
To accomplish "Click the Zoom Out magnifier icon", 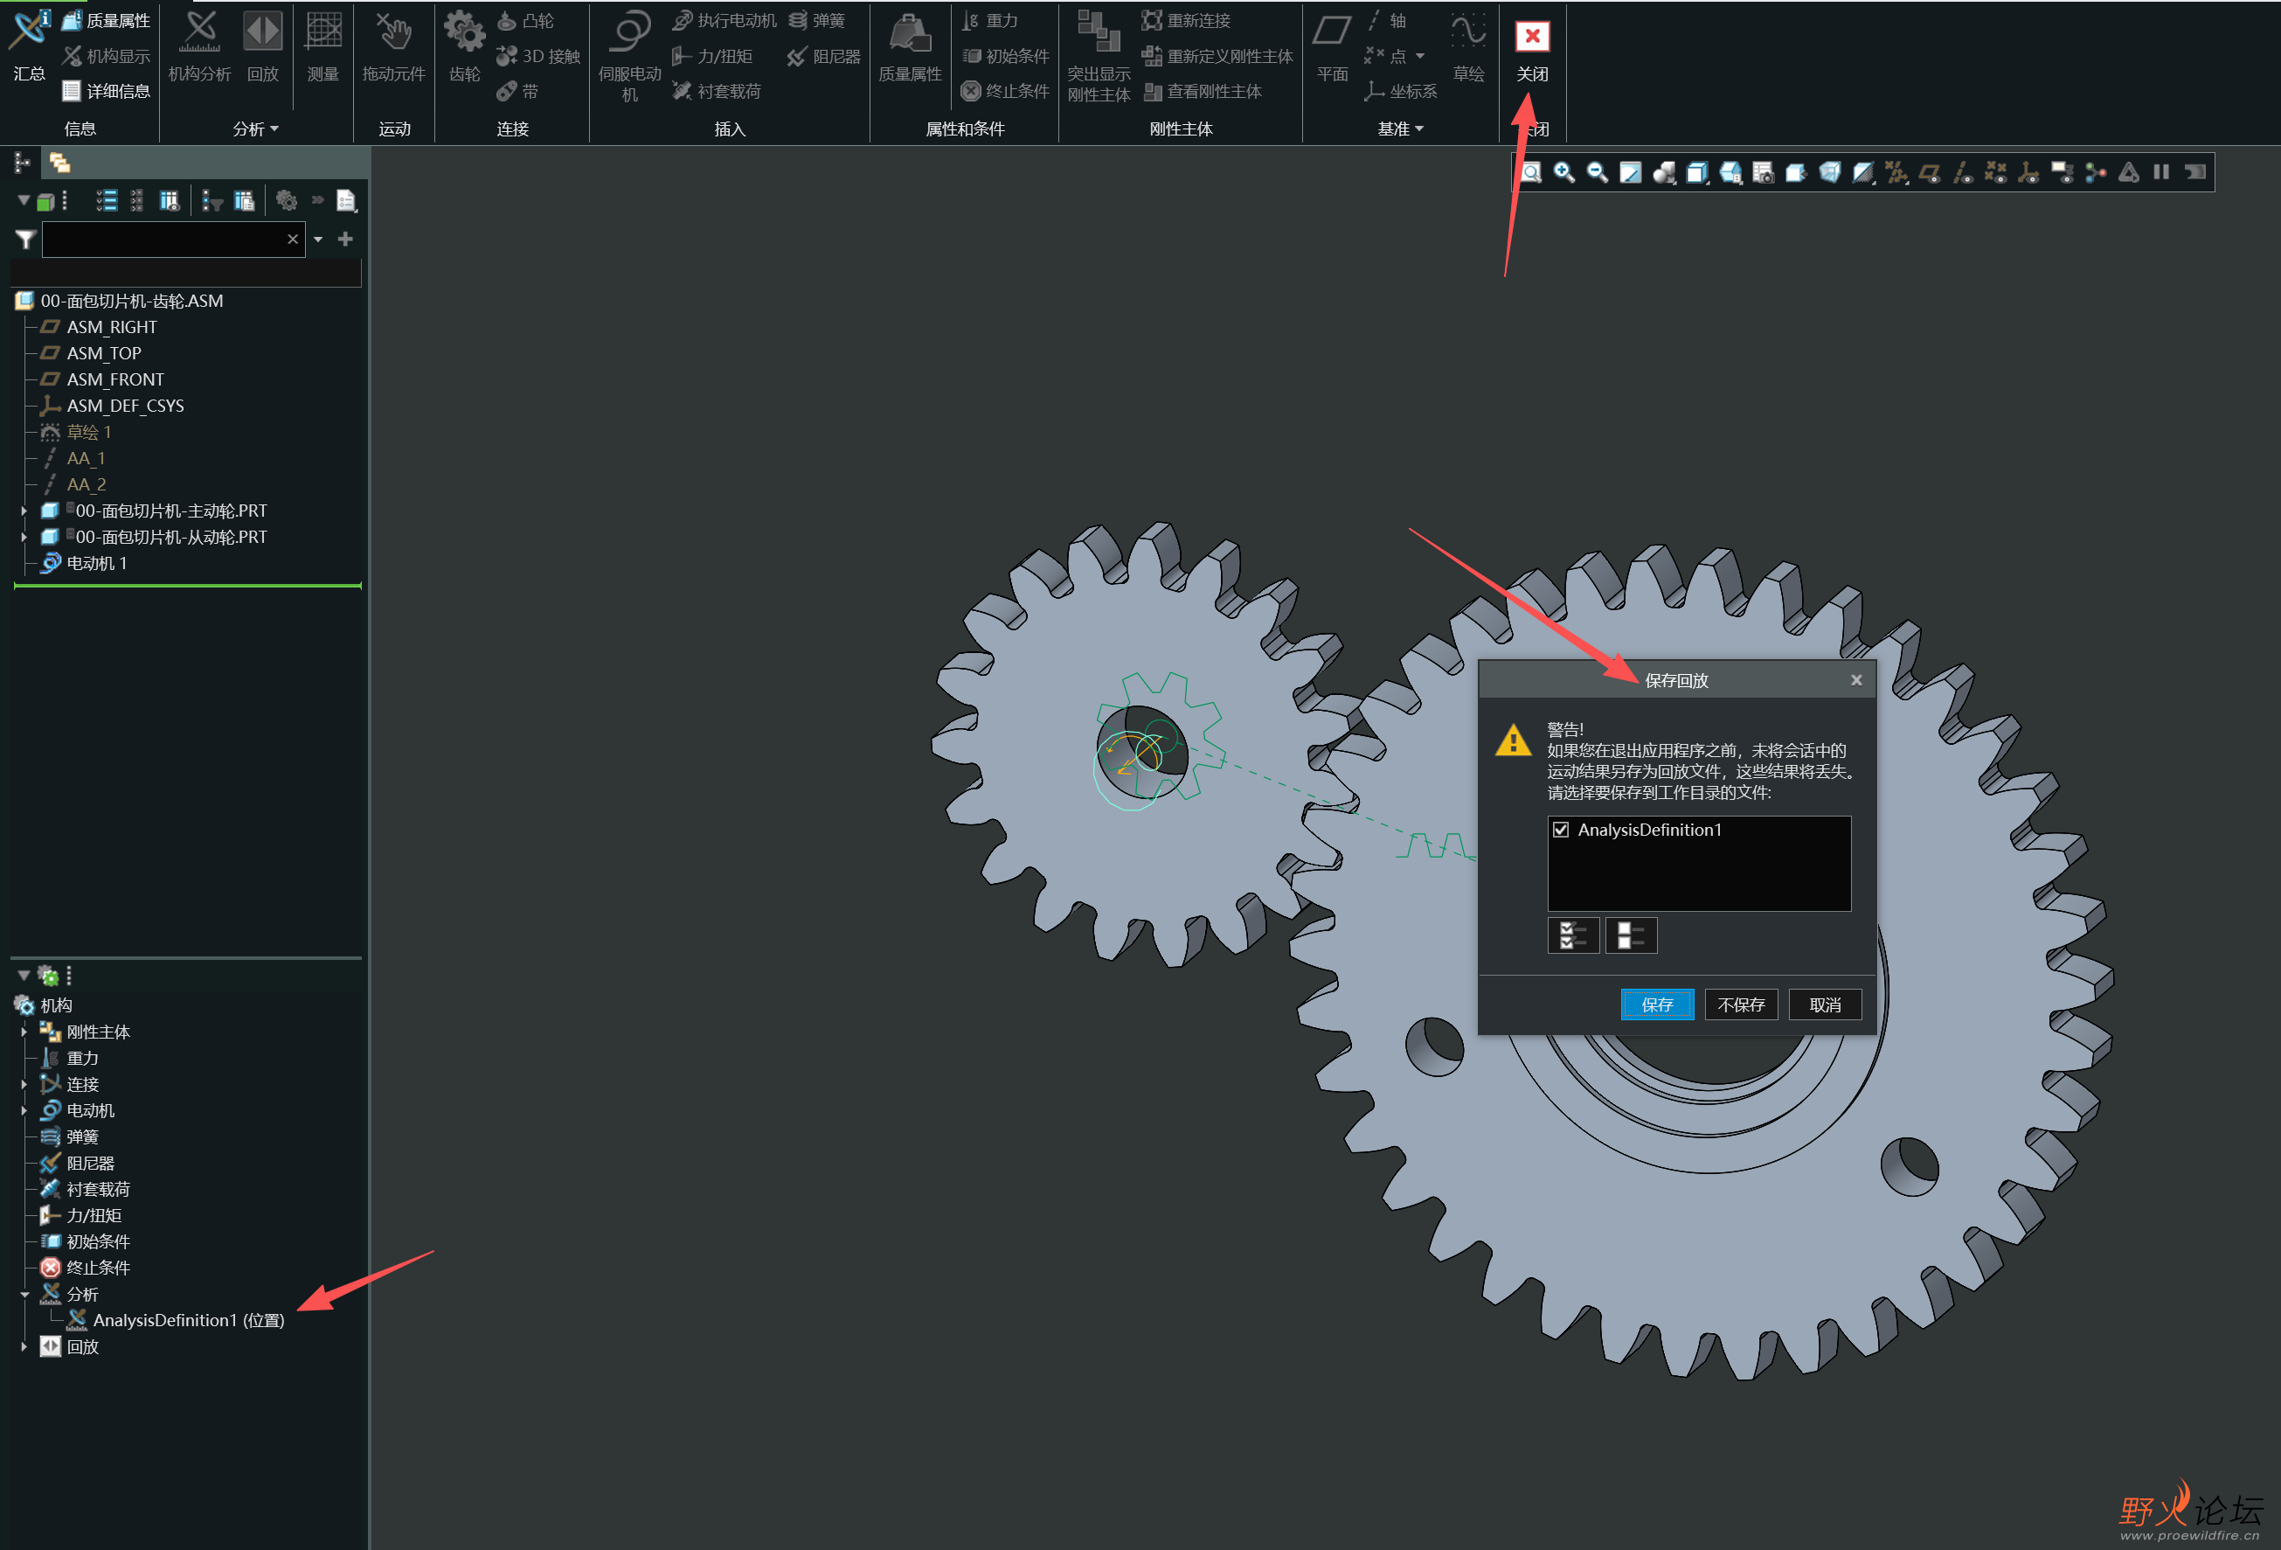I will (1597, 173).
